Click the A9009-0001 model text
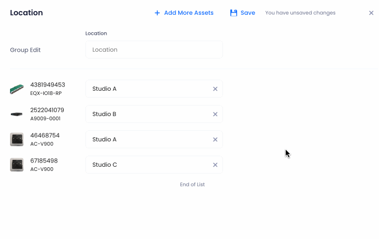The image size is (379, 239). (45, 119)
